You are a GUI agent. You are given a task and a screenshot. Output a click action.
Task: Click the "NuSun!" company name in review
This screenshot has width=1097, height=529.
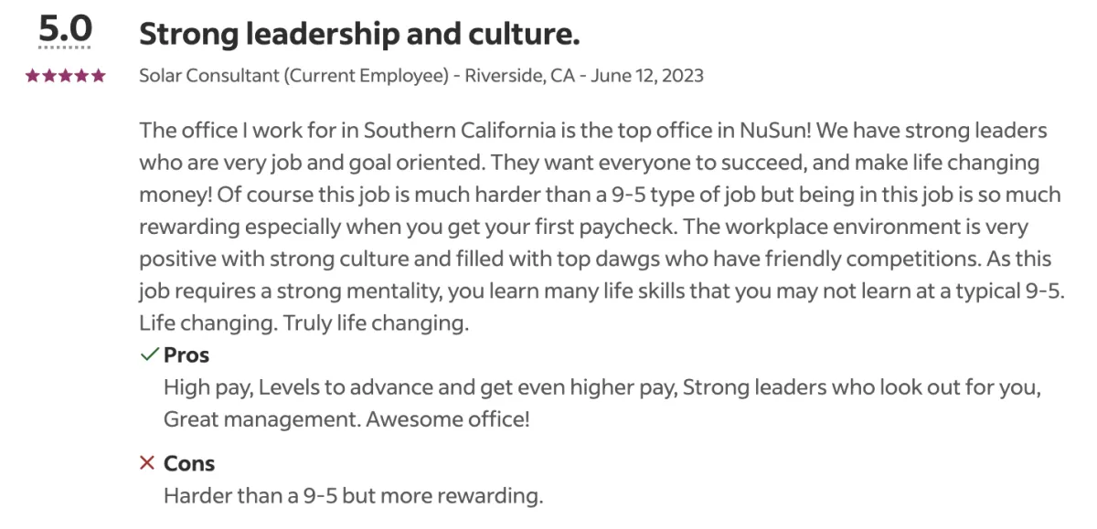(773, 131)
